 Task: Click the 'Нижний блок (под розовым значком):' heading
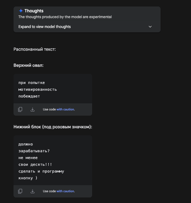(x=53, y=127)
